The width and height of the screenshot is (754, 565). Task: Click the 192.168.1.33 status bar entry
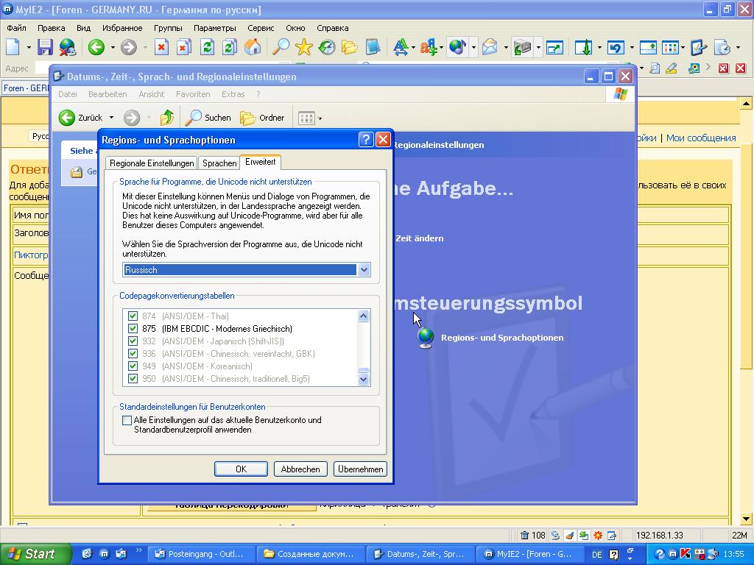click(x=659, y=536)
